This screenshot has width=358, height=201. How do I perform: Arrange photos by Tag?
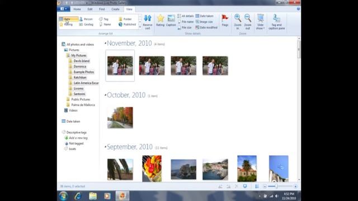pyautogui.click(x=103, y=19)
